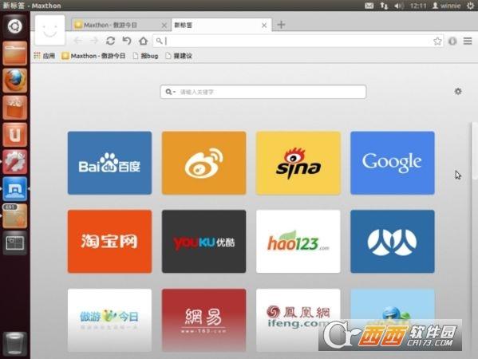The height and width of the screenshot is (359, 478).
Task: Open the Maxthon 傲游今日 bookmark
Action: tap(93, 56)
